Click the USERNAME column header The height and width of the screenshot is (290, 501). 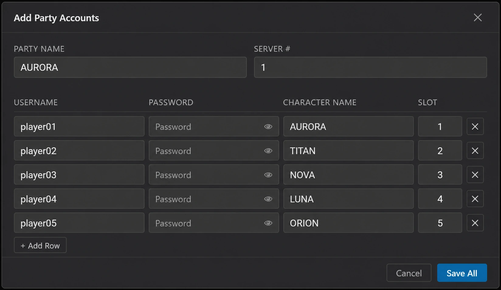coord(36,102)
